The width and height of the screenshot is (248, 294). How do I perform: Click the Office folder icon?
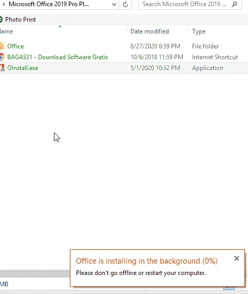click(2, 46)
